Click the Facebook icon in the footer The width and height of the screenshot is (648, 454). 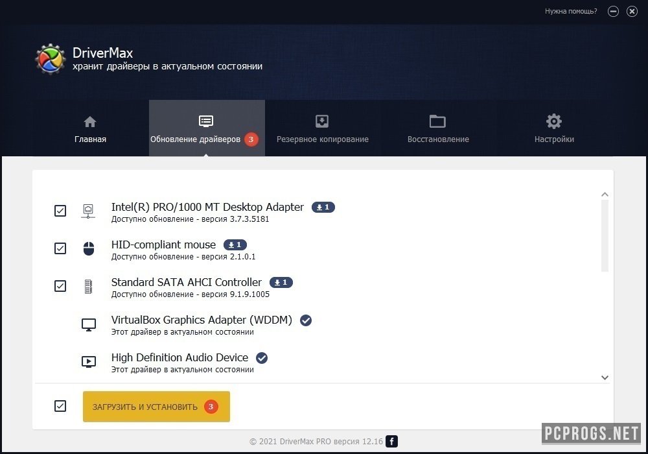tap(391, 440)
